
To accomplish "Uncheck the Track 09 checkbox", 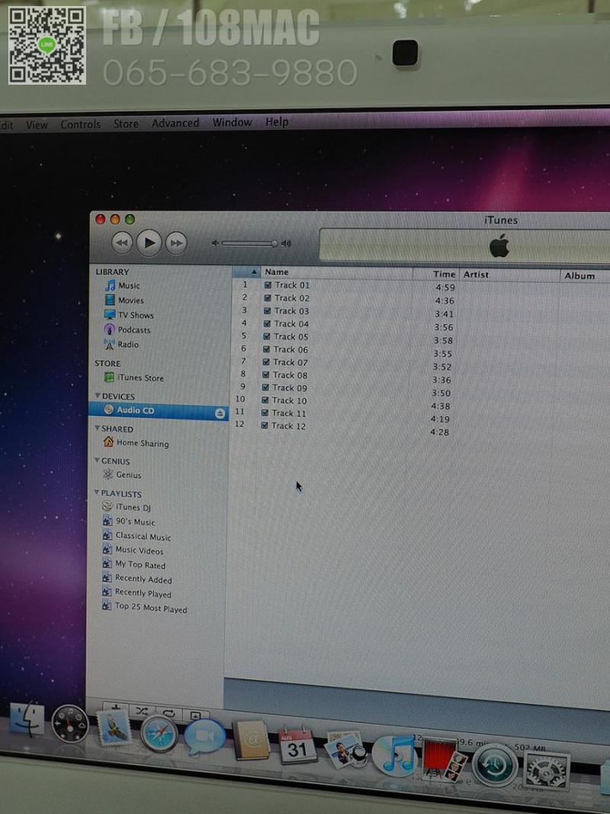I will (x=266, y=388).
